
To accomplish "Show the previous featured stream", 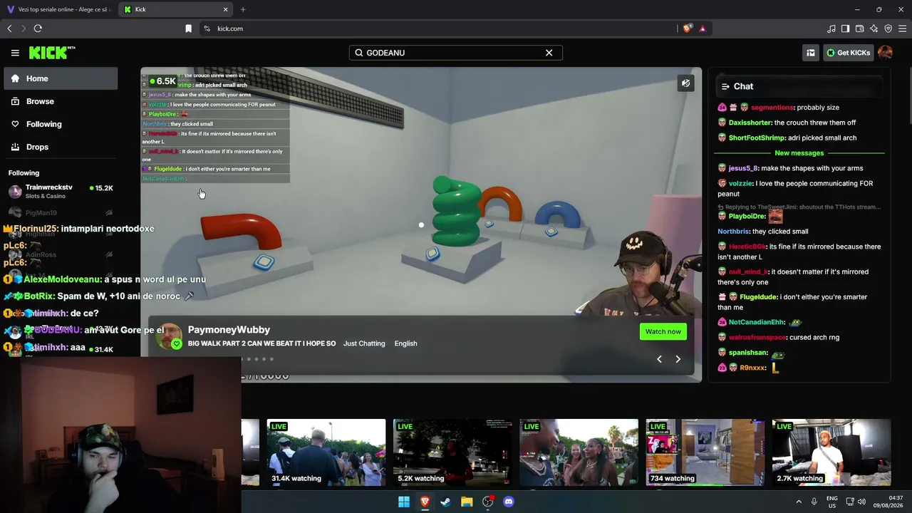I will [x=659, y=359].
